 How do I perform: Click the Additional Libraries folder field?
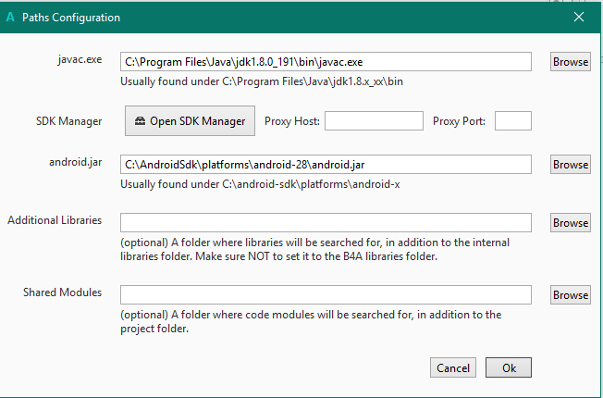pos(326,222)
